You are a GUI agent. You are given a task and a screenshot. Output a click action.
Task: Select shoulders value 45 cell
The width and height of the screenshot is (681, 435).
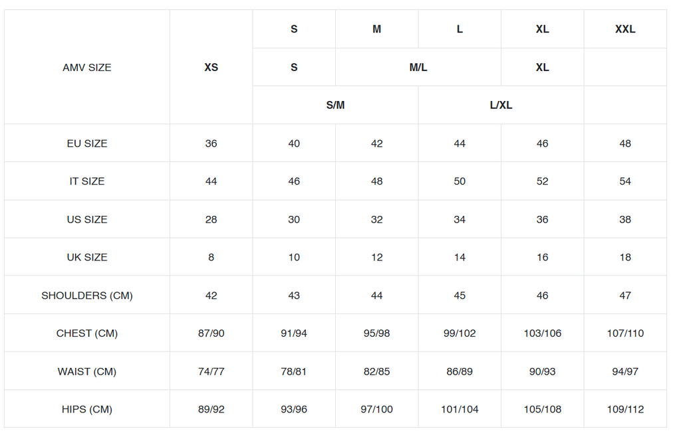click(460, 296)
